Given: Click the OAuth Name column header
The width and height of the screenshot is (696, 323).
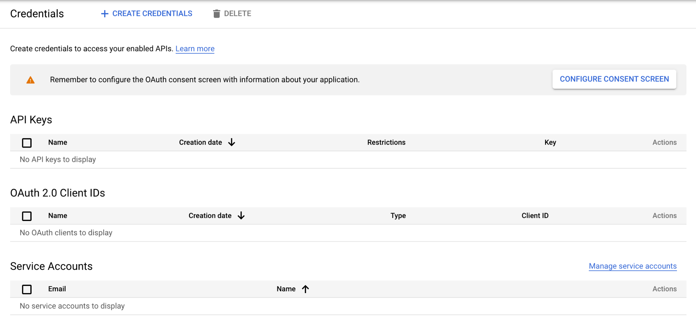Looking at the screenshot, I should point(57,216).
